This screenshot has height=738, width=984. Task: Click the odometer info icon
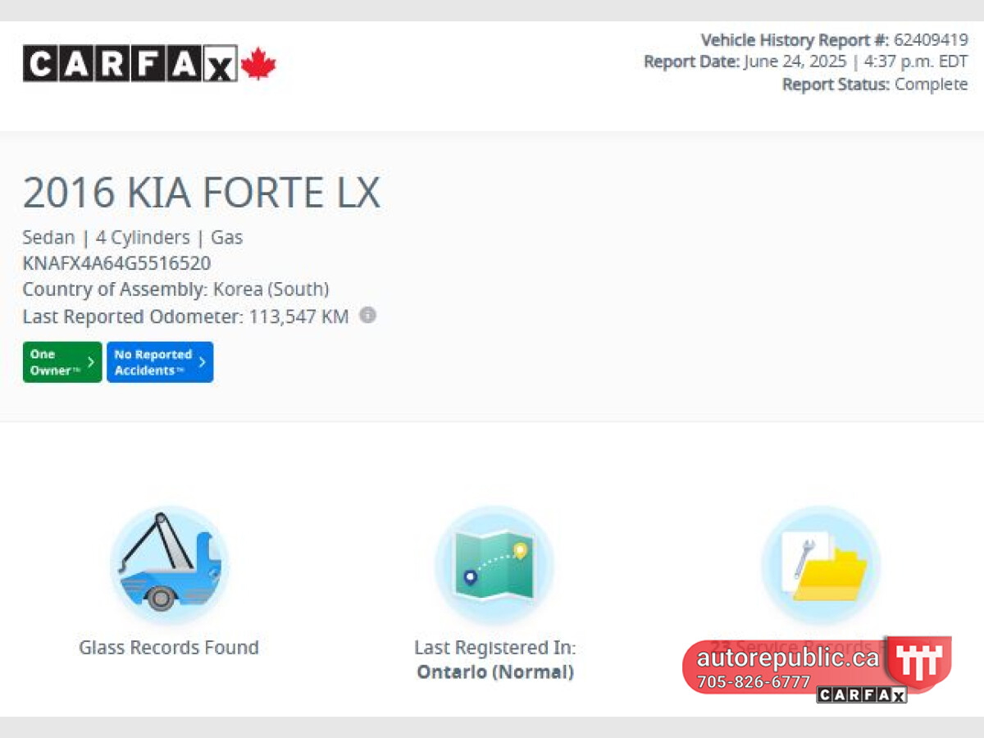click(368, 315)
